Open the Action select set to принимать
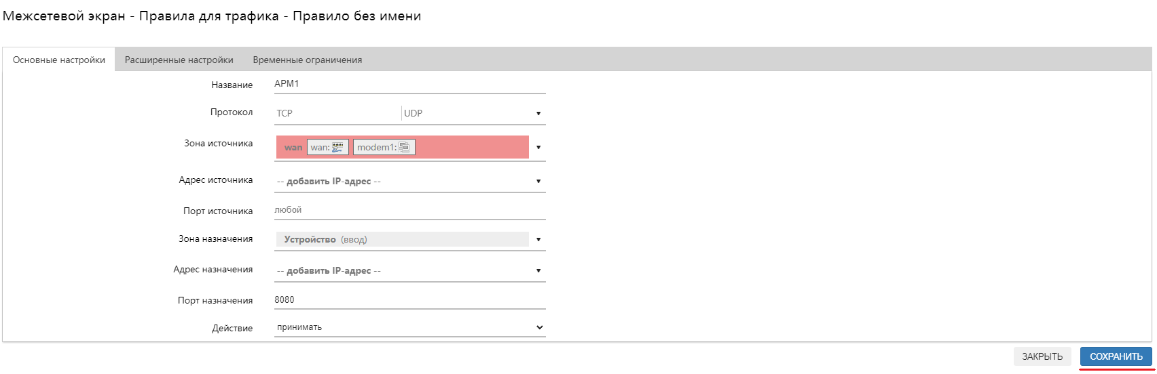 click(409, 327)
